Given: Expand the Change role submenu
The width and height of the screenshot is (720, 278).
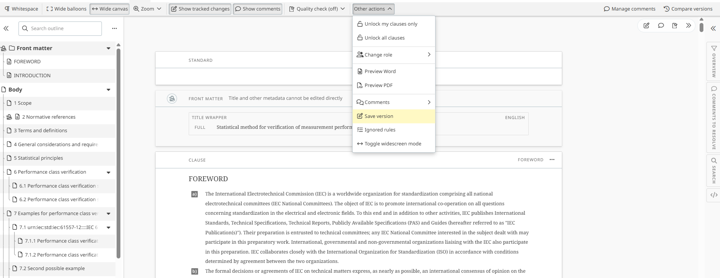Looking at the screenshot, I should [394, 55].
